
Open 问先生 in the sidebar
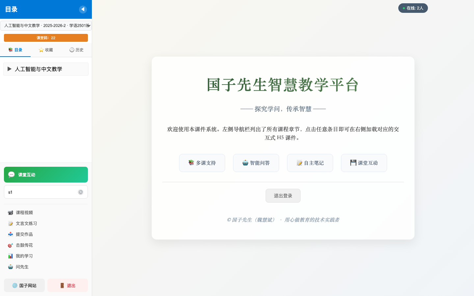[x=46, y=267]
